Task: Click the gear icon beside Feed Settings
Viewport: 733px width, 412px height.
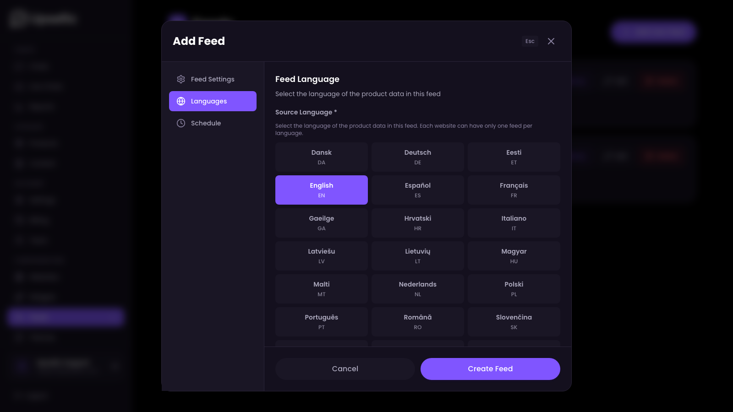Action: 181,79
